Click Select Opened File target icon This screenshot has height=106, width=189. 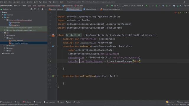point(31,9)
